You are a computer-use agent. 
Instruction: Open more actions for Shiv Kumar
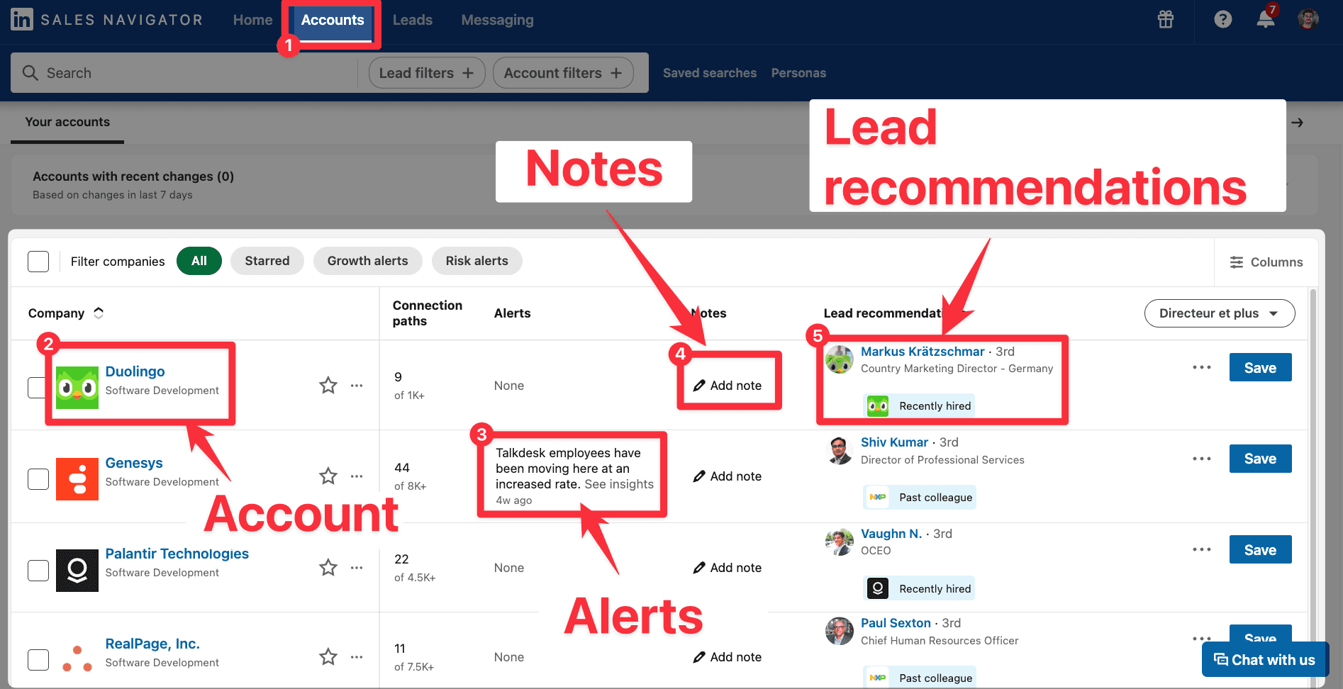pos(1202,459)
